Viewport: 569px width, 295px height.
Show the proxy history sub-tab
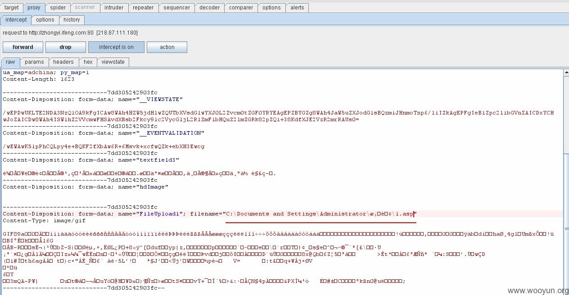(72, 20)
